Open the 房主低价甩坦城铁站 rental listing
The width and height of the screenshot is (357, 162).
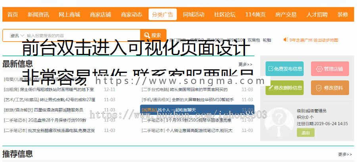57,90
